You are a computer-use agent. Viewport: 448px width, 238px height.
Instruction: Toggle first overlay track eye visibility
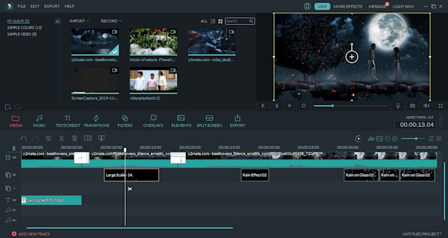14,175
